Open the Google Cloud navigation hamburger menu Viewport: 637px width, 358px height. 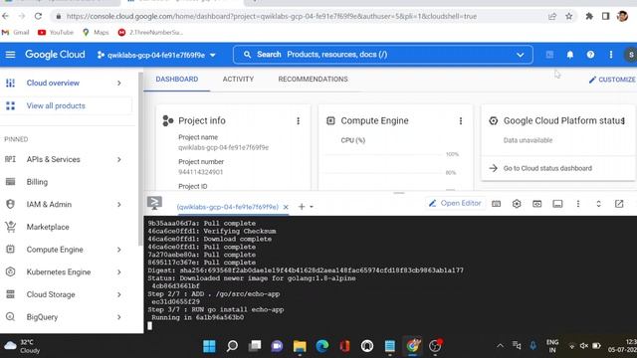point(10,55)
